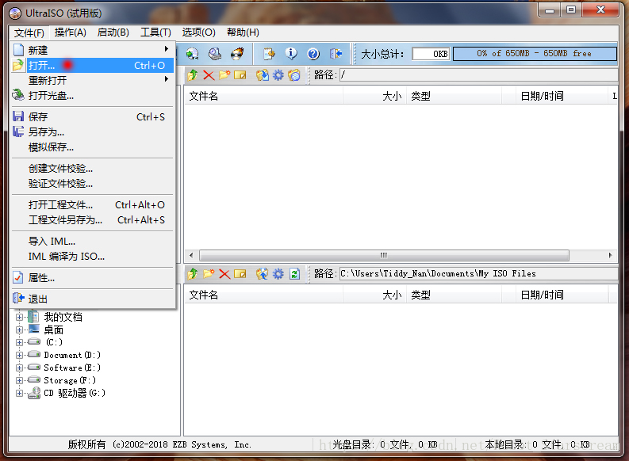Expand the Document(D:) drive node
Screen dimensions: 629x461
tap(19, 355)
